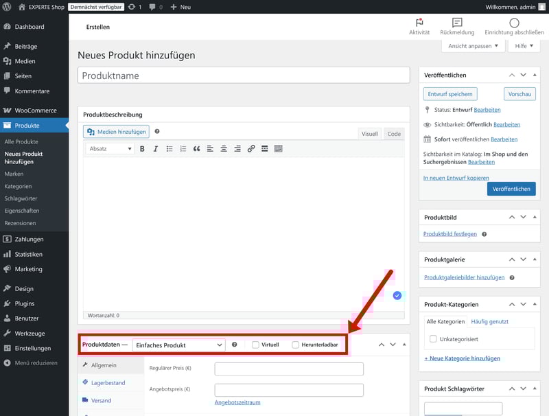Image resolution: width=549 pixels, height=416 pixels.
Task: Click the Italic formatting icon
Action: [156, 148]
